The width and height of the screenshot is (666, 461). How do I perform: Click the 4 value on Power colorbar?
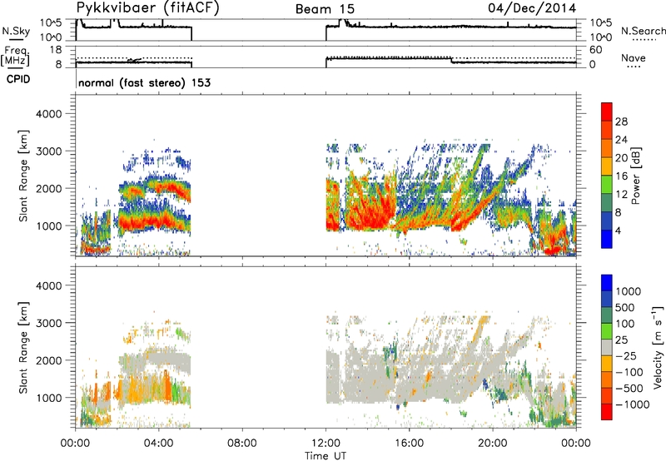pyautogui.click(x=619, y=230)
